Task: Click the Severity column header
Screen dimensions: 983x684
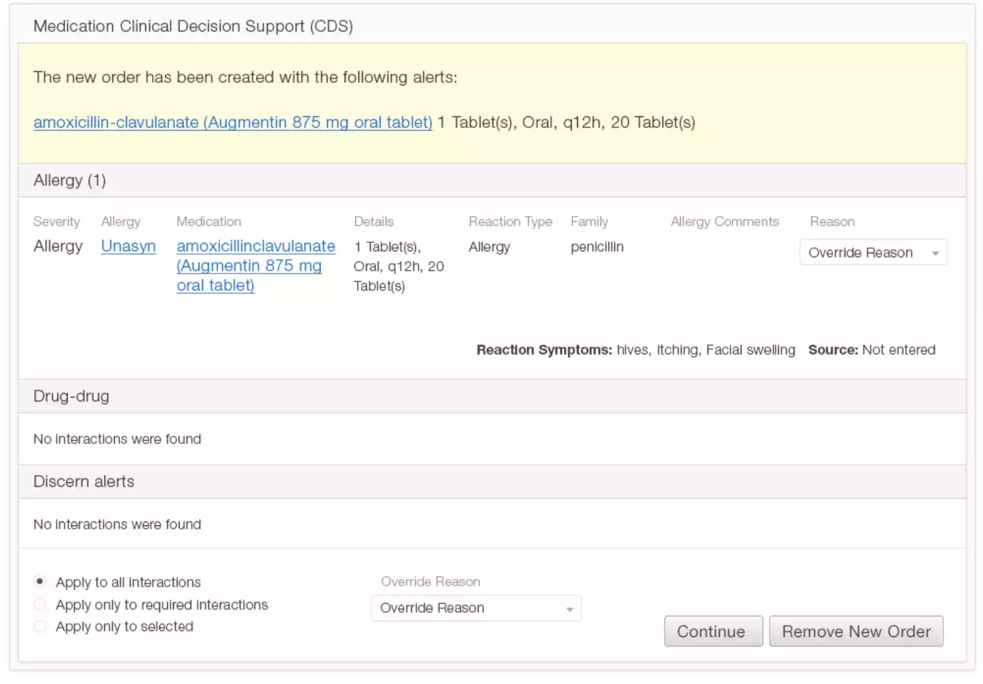Action: pyautogui.click(x=56, y=221)
